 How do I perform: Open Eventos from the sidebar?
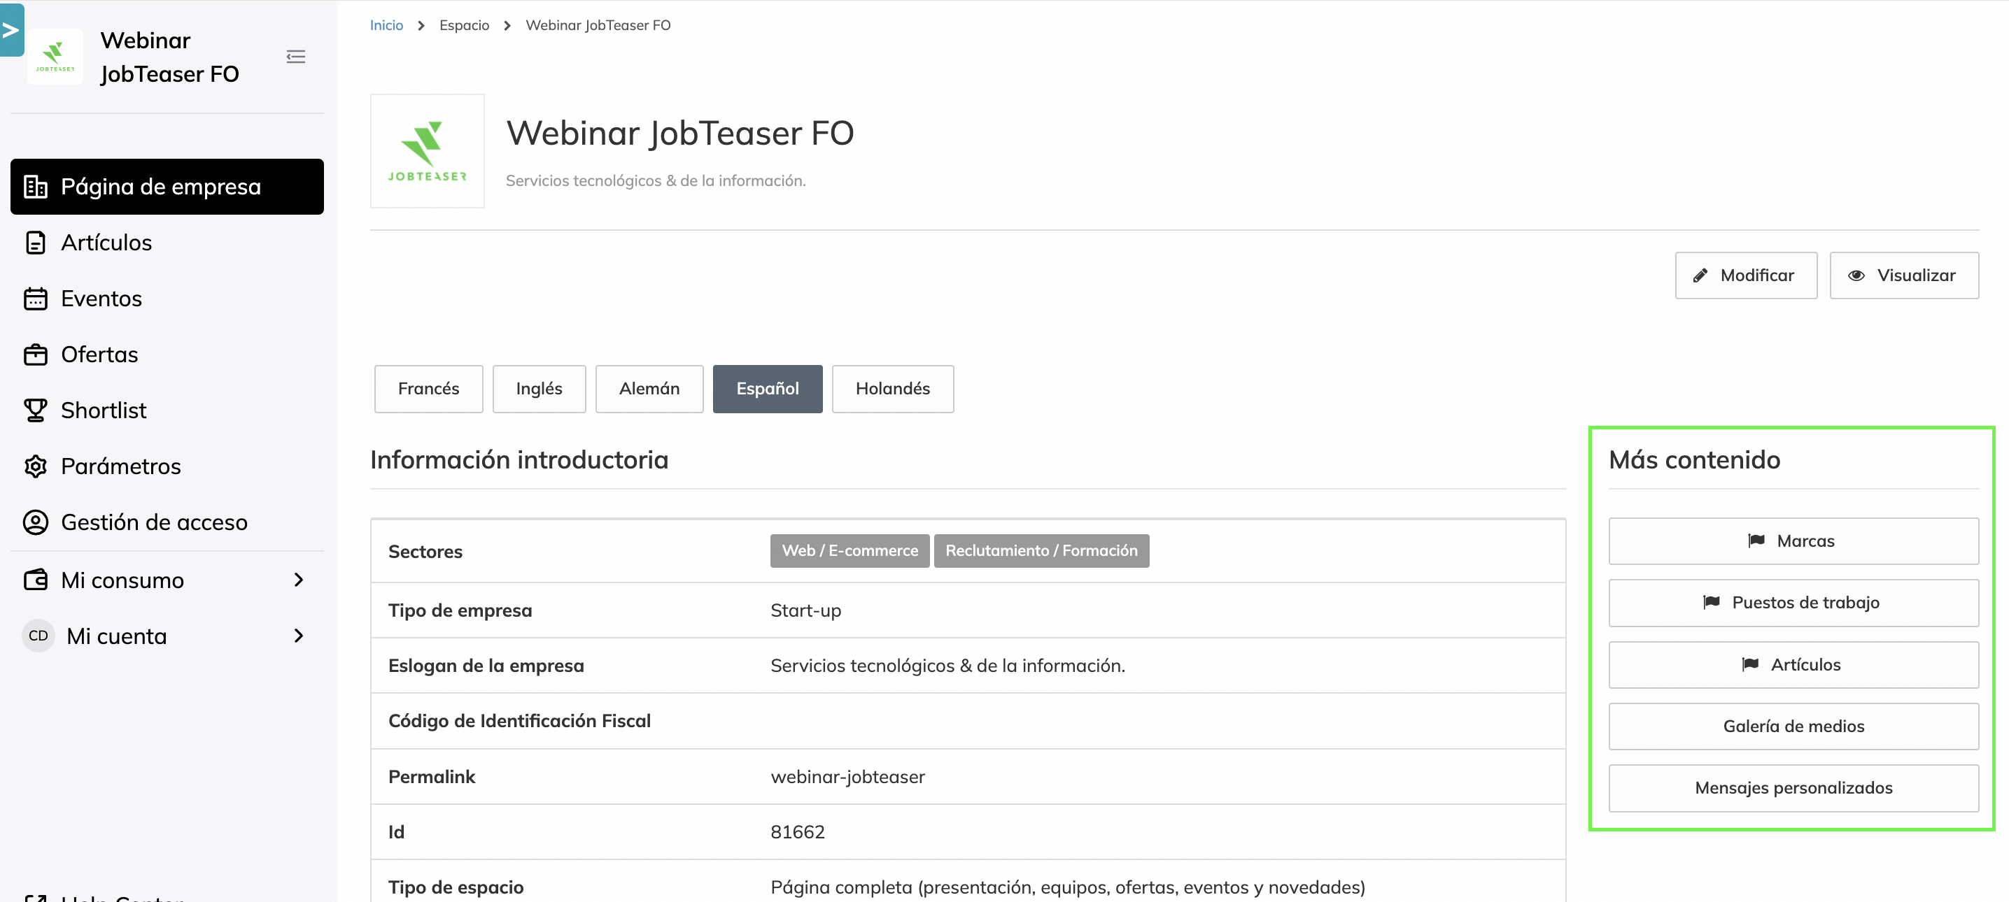pos(167,299)
